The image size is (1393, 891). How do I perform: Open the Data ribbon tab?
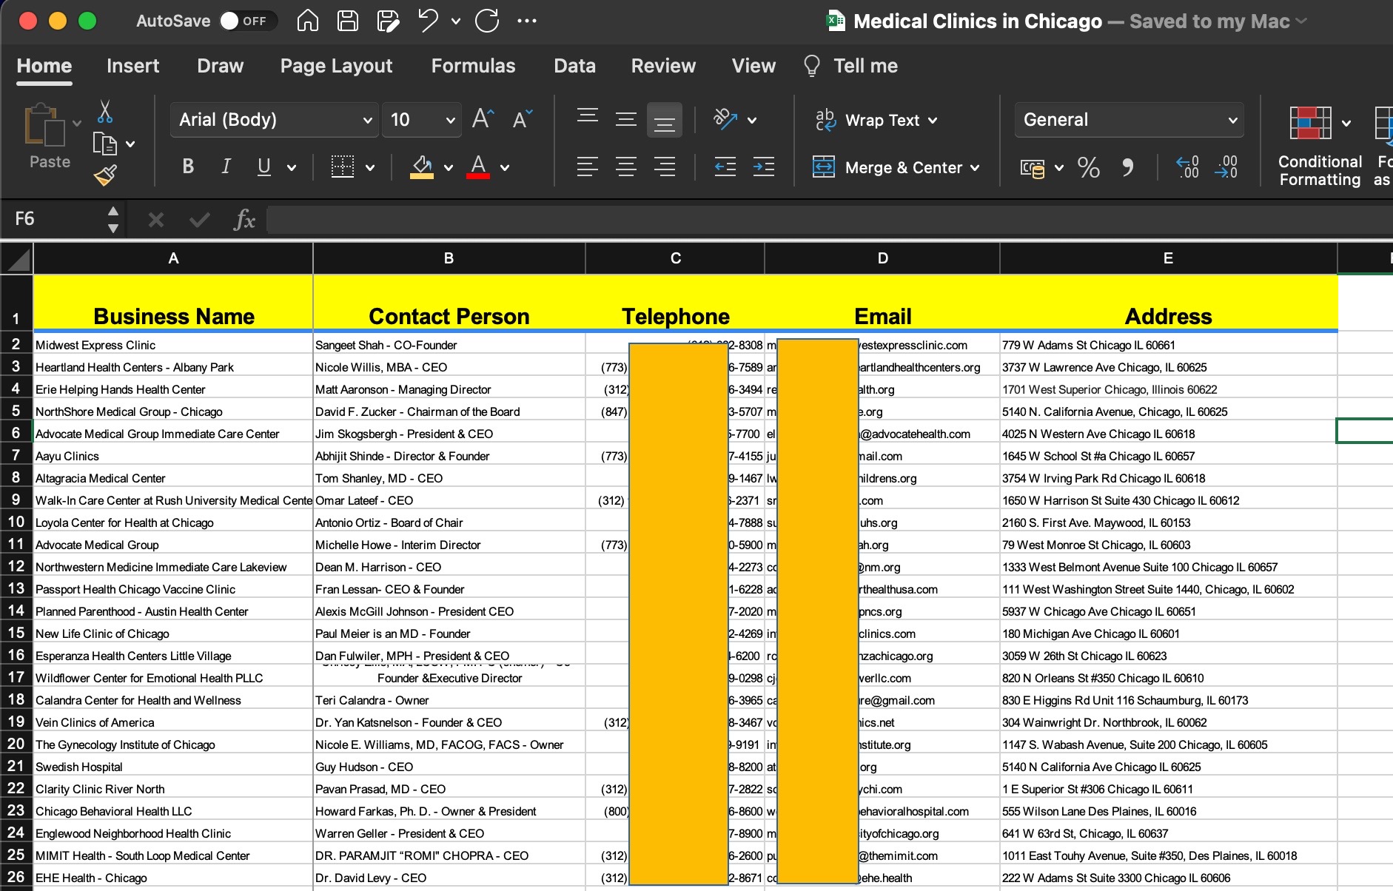coord(574,66)
